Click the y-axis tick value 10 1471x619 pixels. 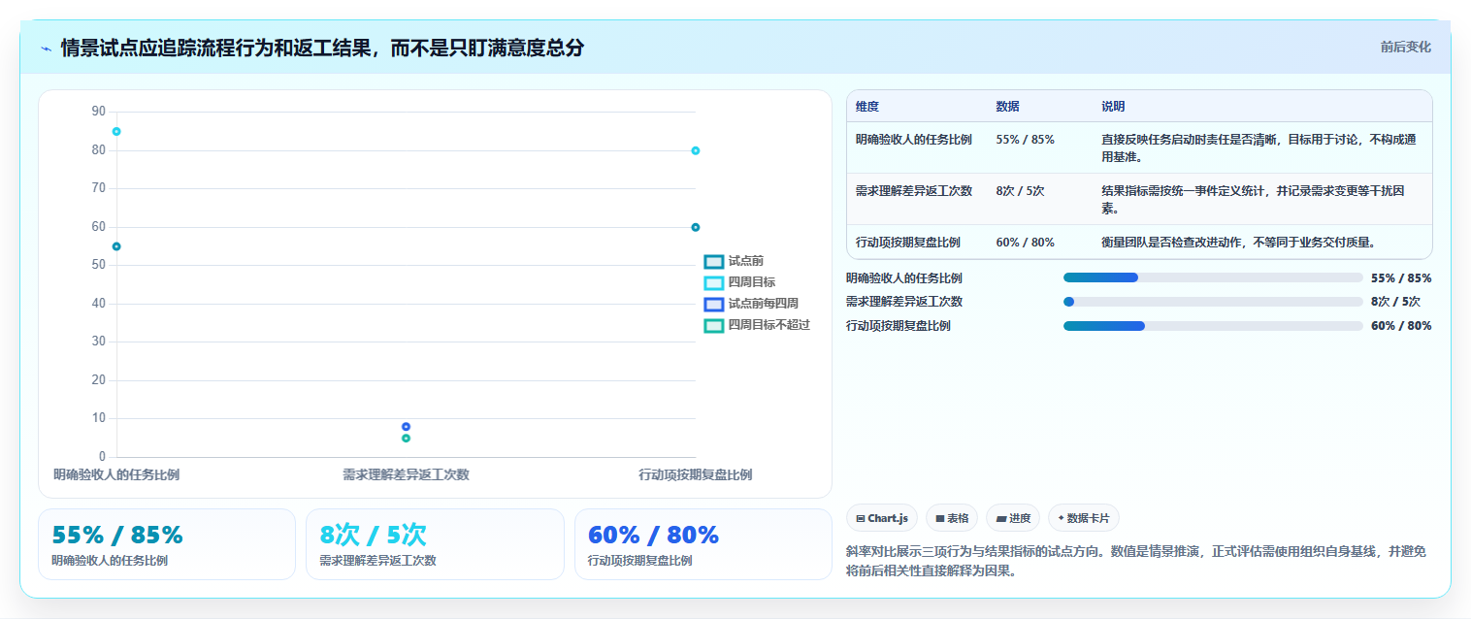[98, 418]
